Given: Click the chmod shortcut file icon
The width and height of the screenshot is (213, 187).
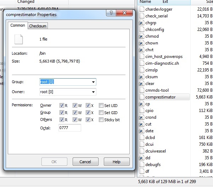Looking at the screenshot, I should [141, 36].
